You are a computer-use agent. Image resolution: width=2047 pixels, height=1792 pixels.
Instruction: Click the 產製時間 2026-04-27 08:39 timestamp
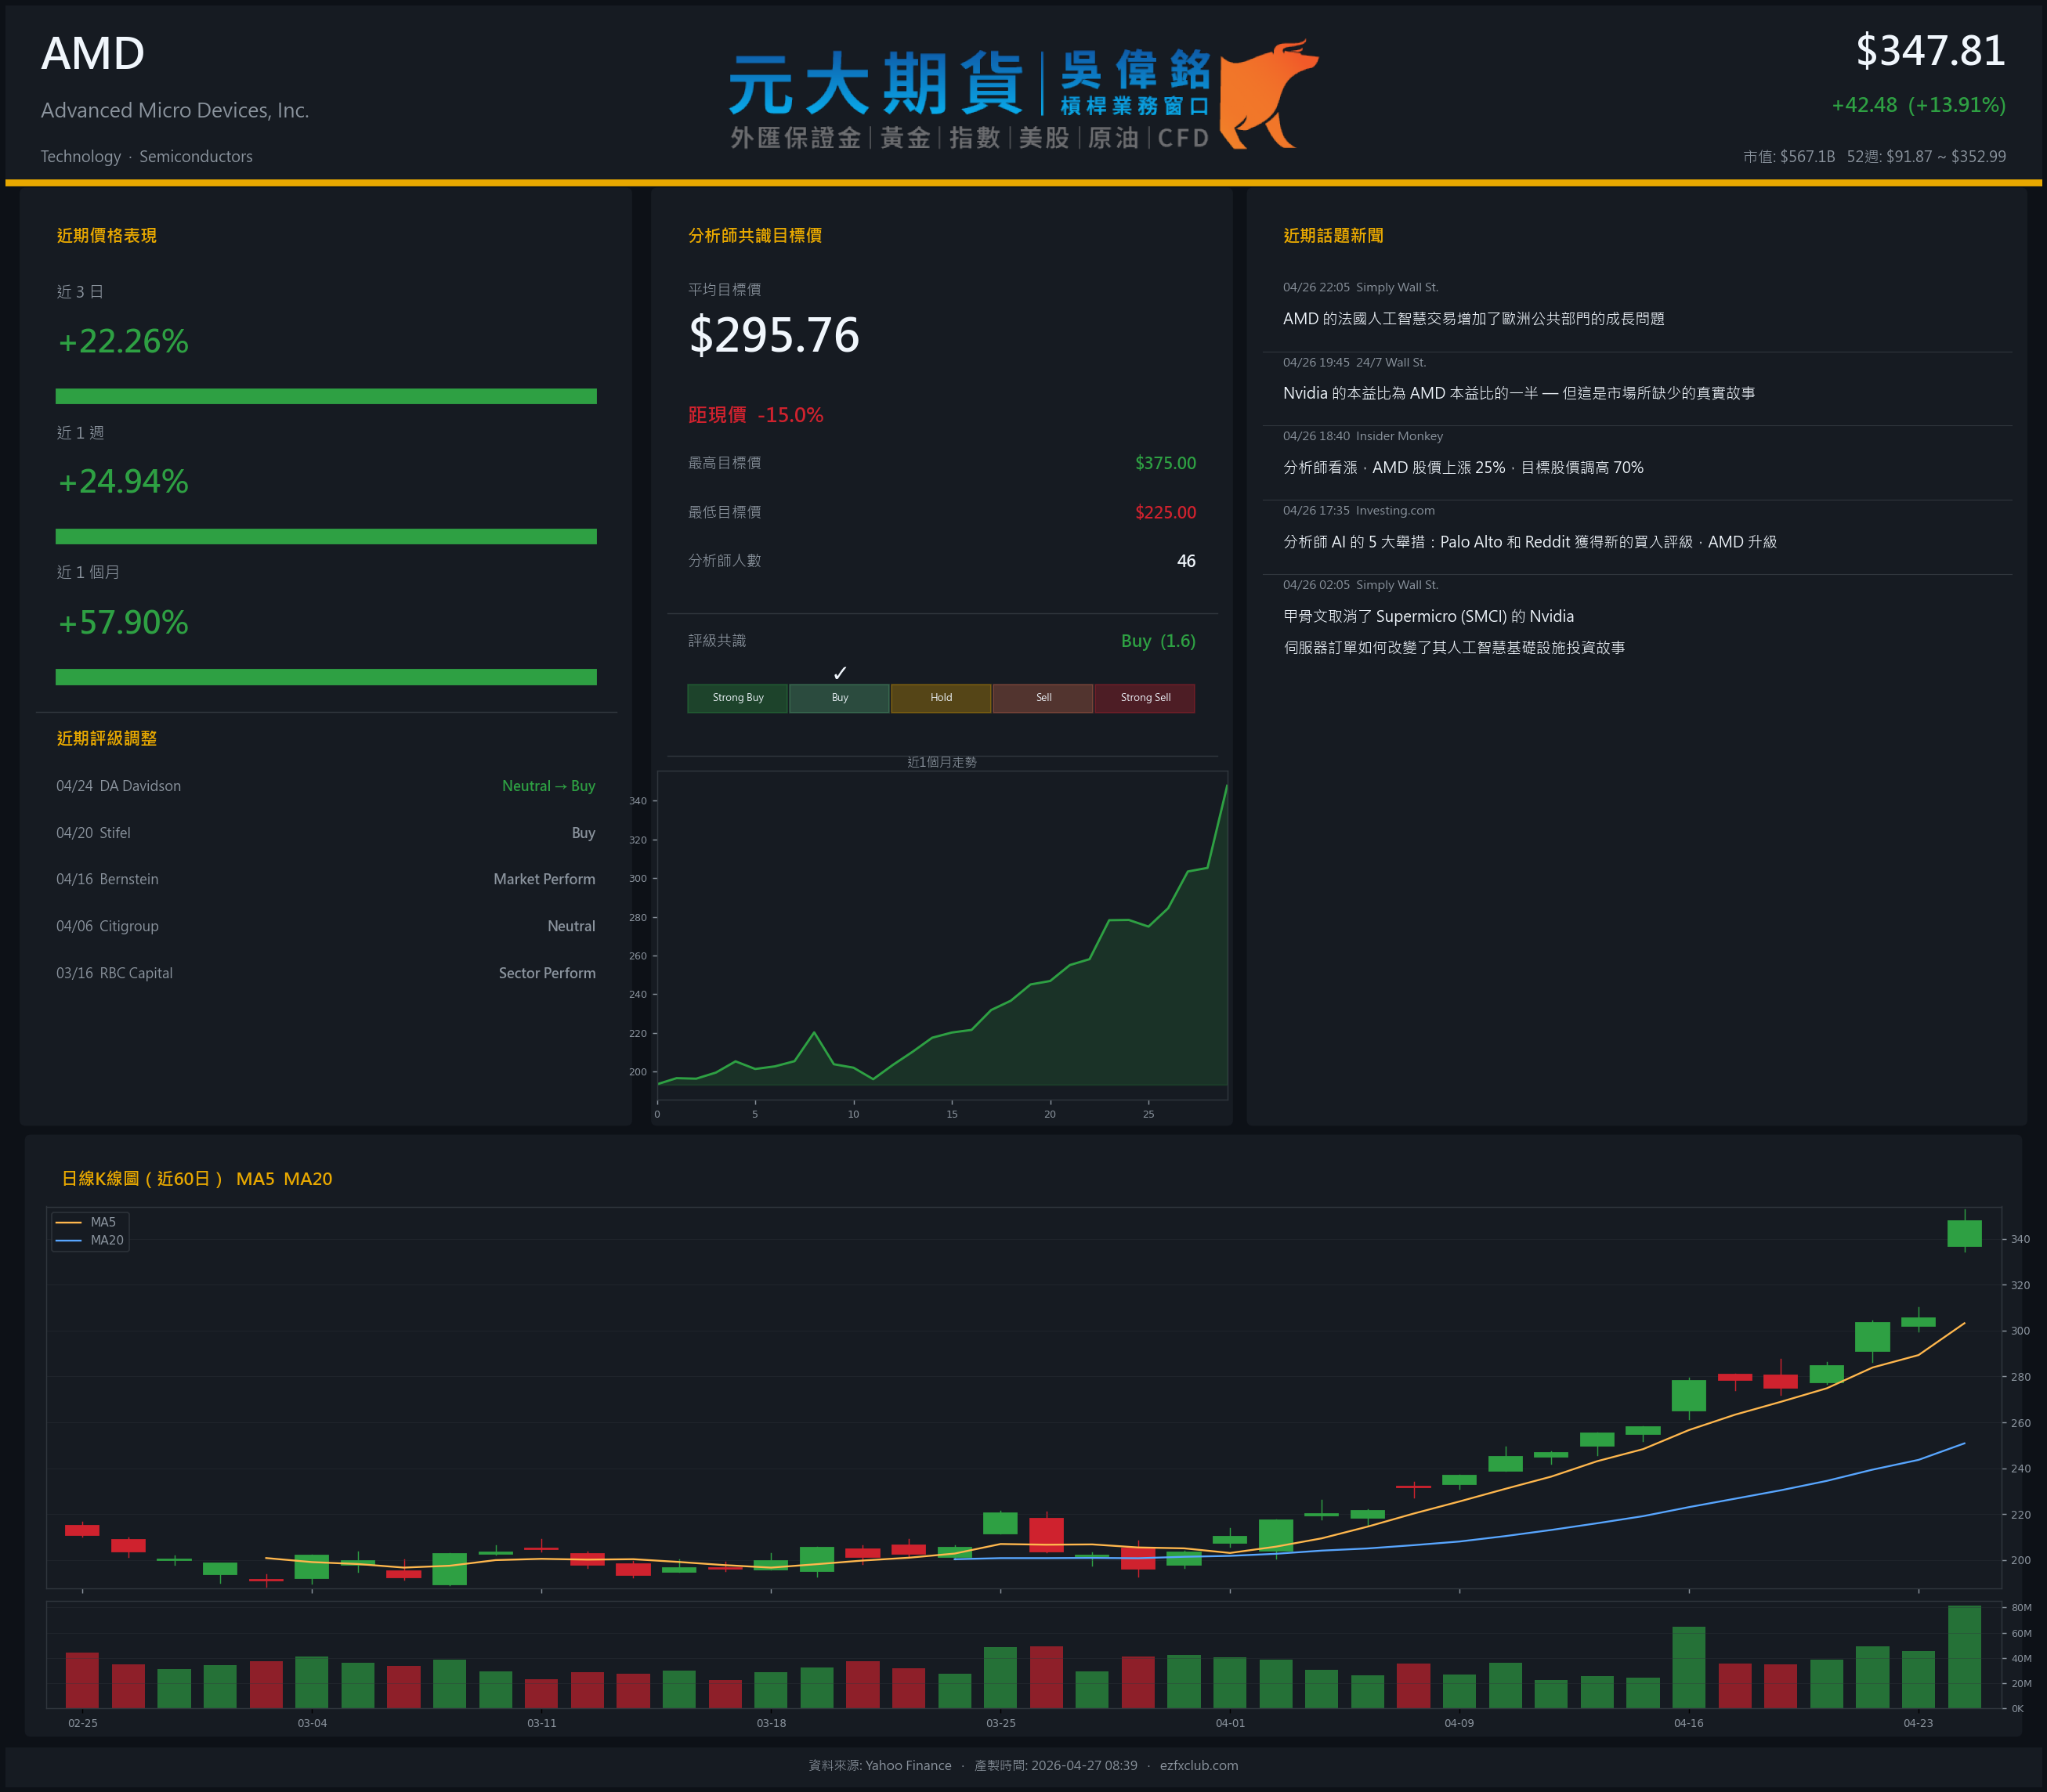pyautogui.click(x=1056, y=1765)
